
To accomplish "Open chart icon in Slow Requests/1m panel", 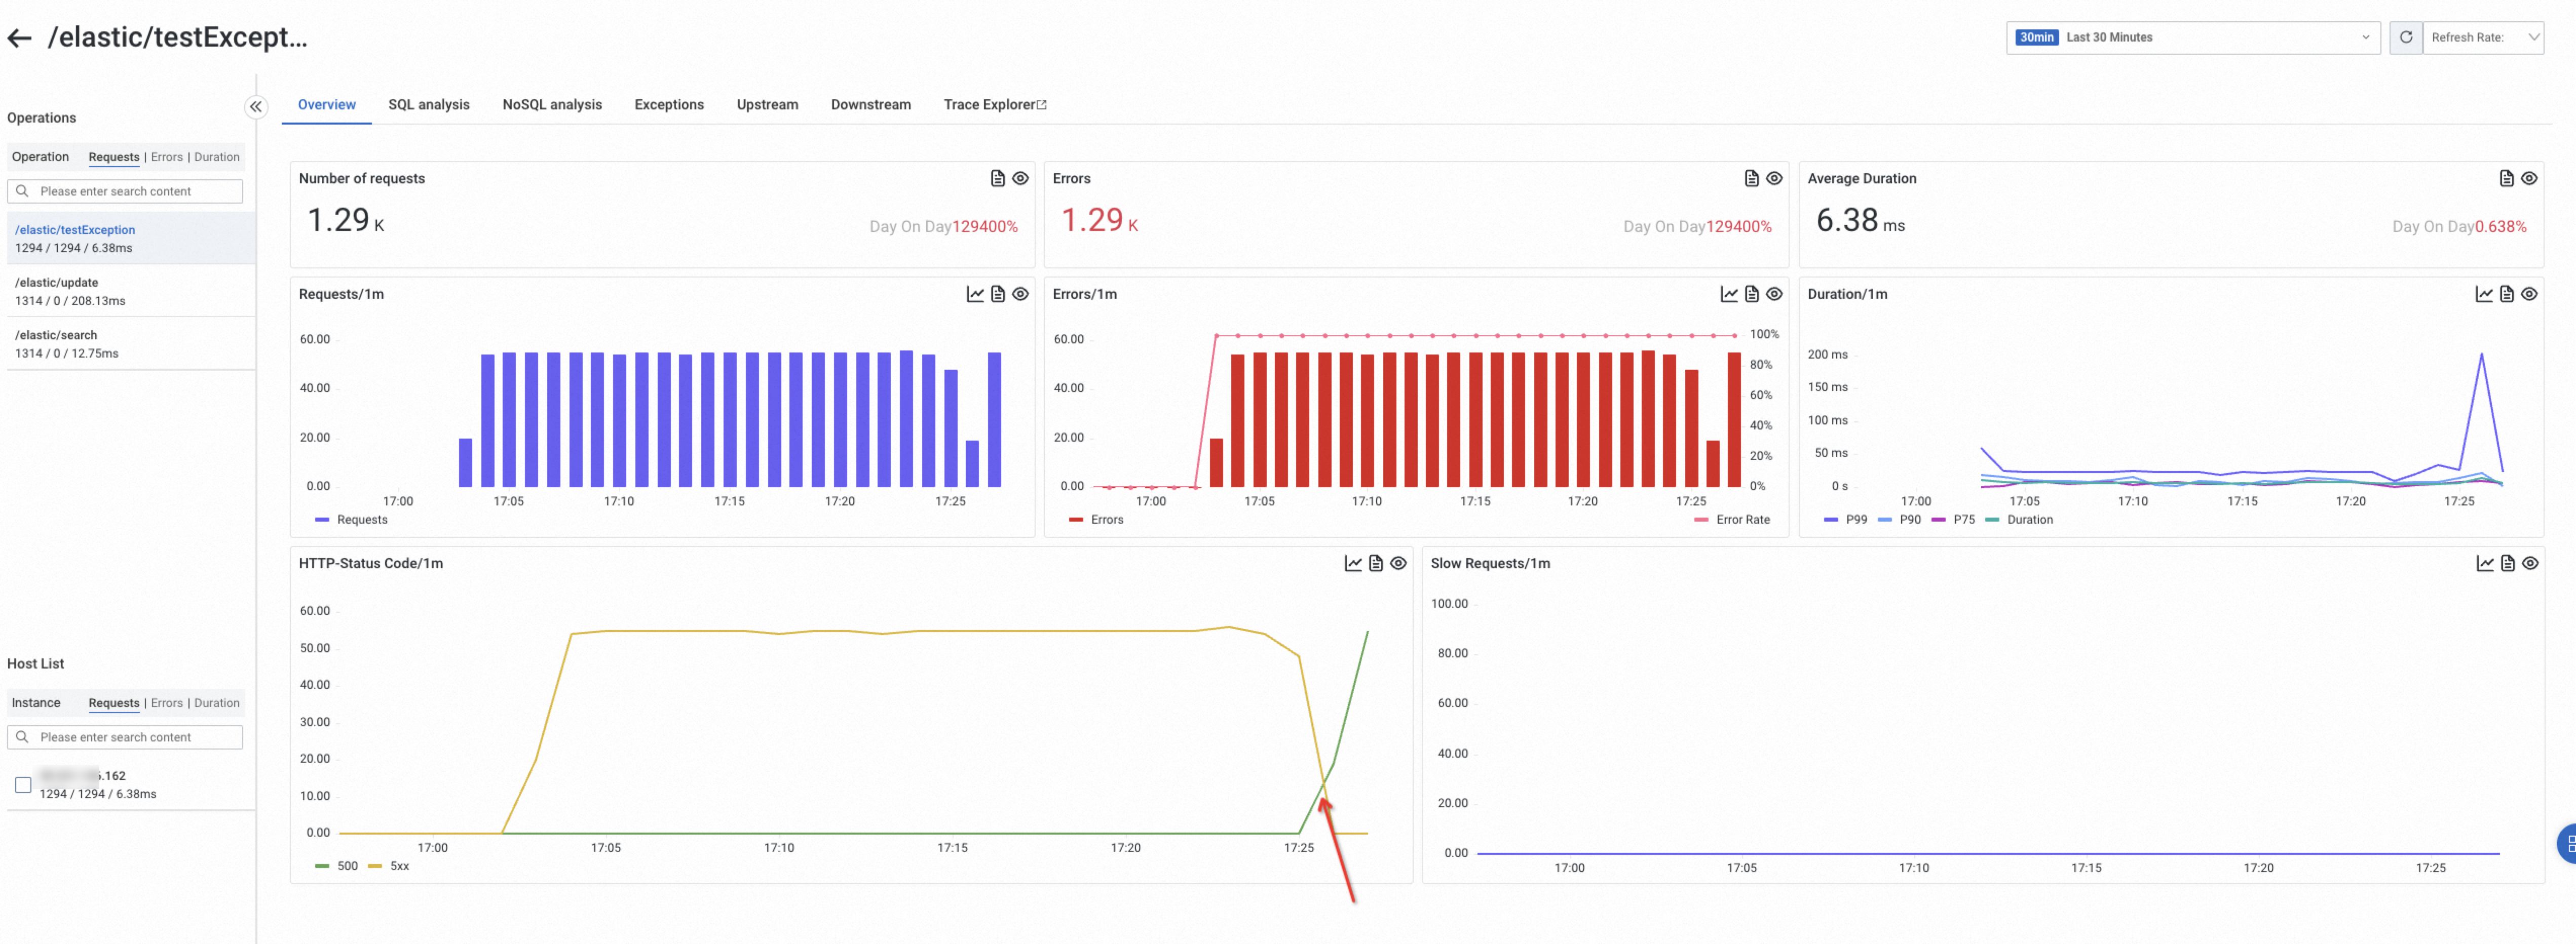I will click(2485, 563).
